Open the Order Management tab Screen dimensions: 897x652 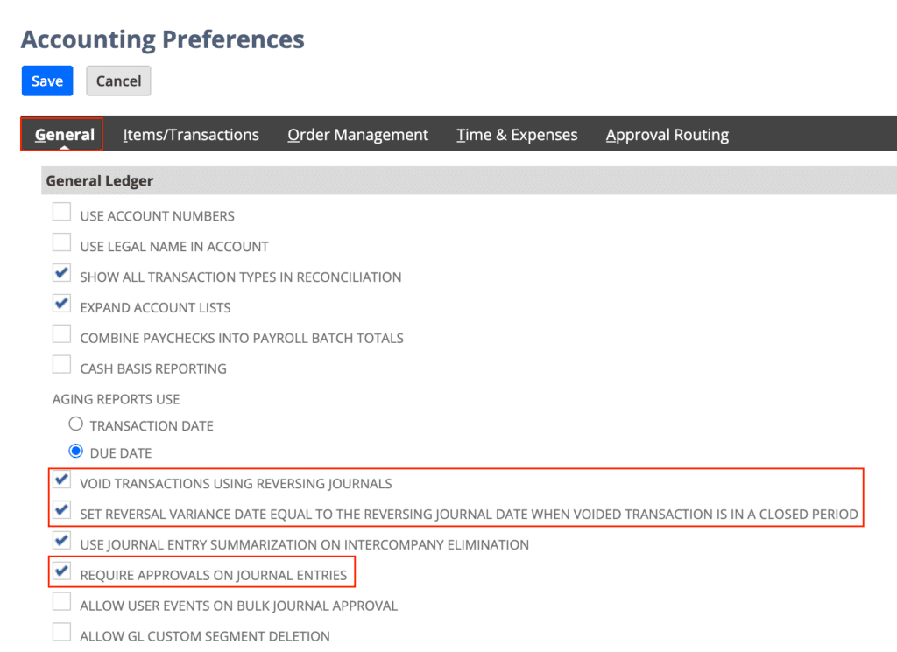point(357,135)
